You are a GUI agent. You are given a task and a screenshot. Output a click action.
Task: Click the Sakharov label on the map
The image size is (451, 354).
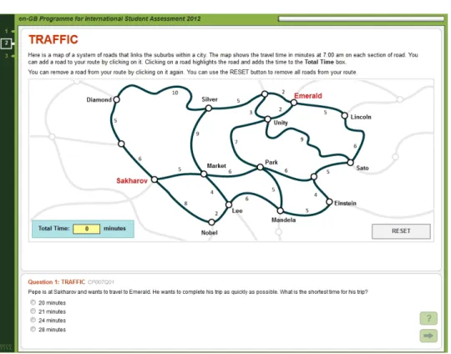[x=132, y=180]
